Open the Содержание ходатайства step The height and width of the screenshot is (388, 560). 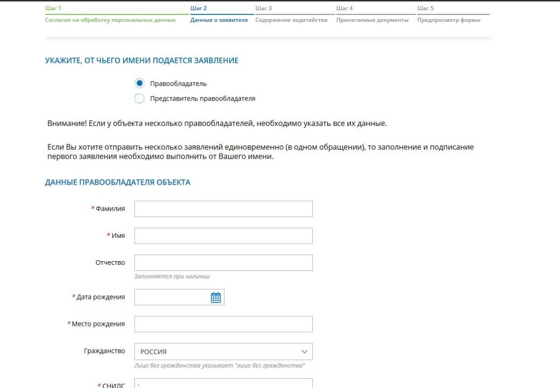click(x=291, y=20)
